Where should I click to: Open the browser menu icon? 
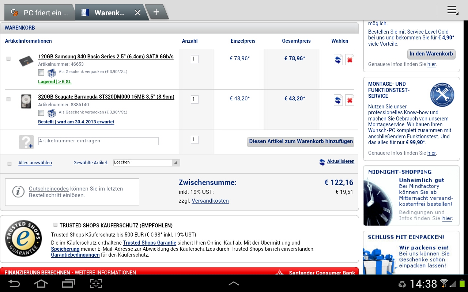pyautogui.click(x=453, y=10)
